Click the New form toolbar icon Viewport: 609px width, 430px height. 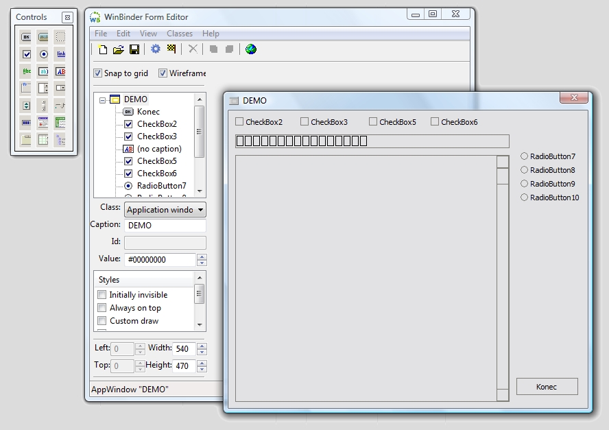103,49
